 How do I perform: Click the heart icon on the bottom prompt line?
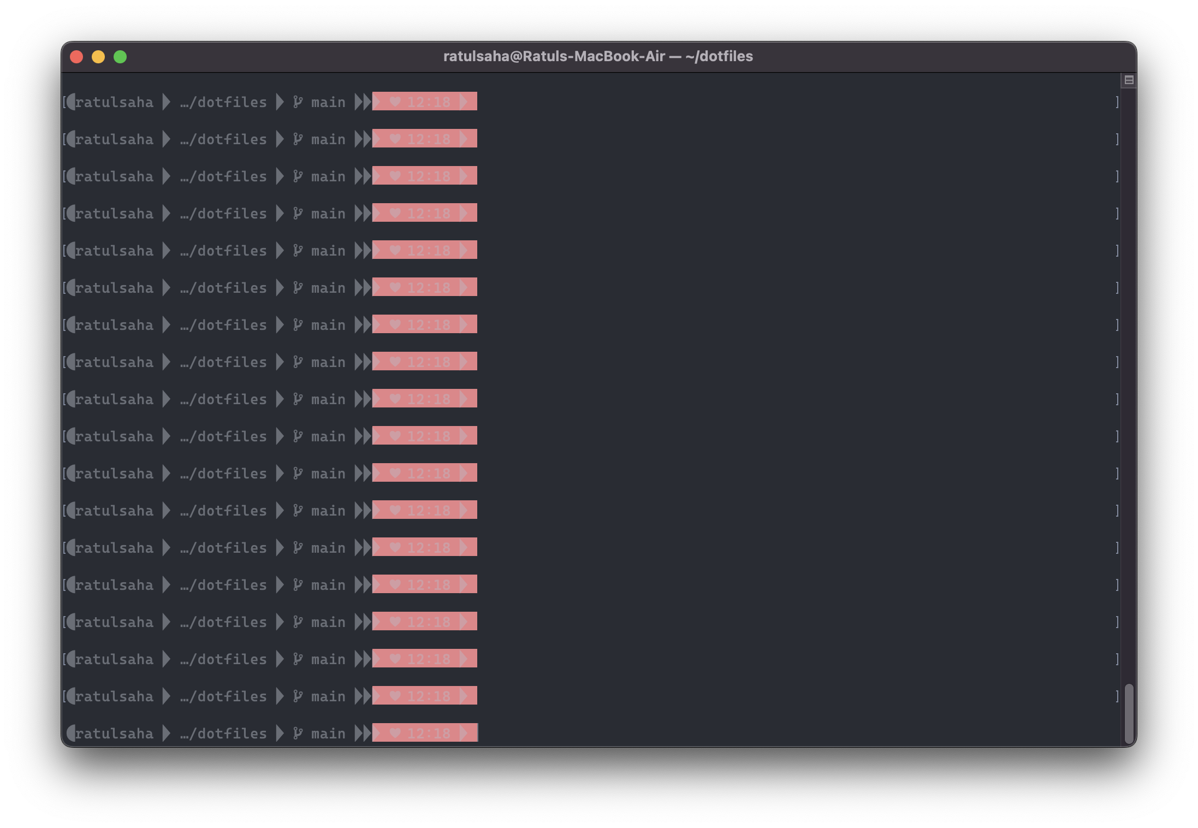click(395, 733)
